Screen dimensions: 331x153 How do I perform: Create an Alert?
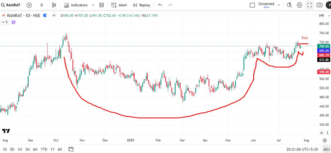tap(119, 5)
